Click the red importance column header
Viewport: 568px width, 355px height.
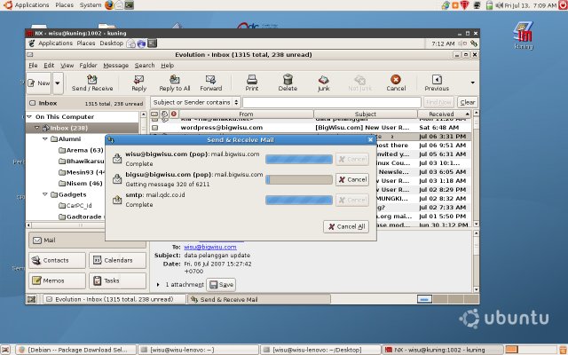click(174, 114)
